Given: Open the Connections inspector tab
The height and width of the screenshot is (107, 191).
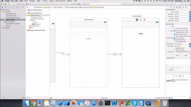Looking at the screenshot, I should [x=186, y=7].
